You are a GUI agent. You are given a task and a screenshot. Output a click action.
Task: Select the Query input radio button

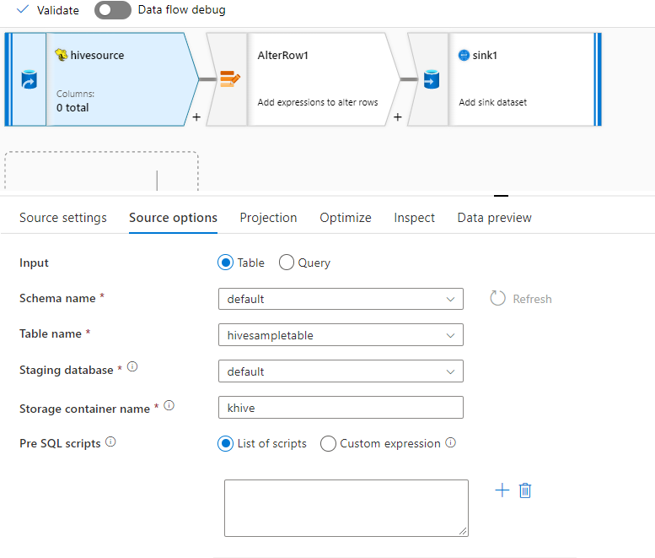[x=287, y=263]
